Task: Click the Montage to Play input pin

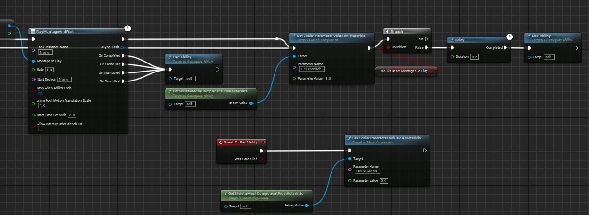Action: point(33,61)
